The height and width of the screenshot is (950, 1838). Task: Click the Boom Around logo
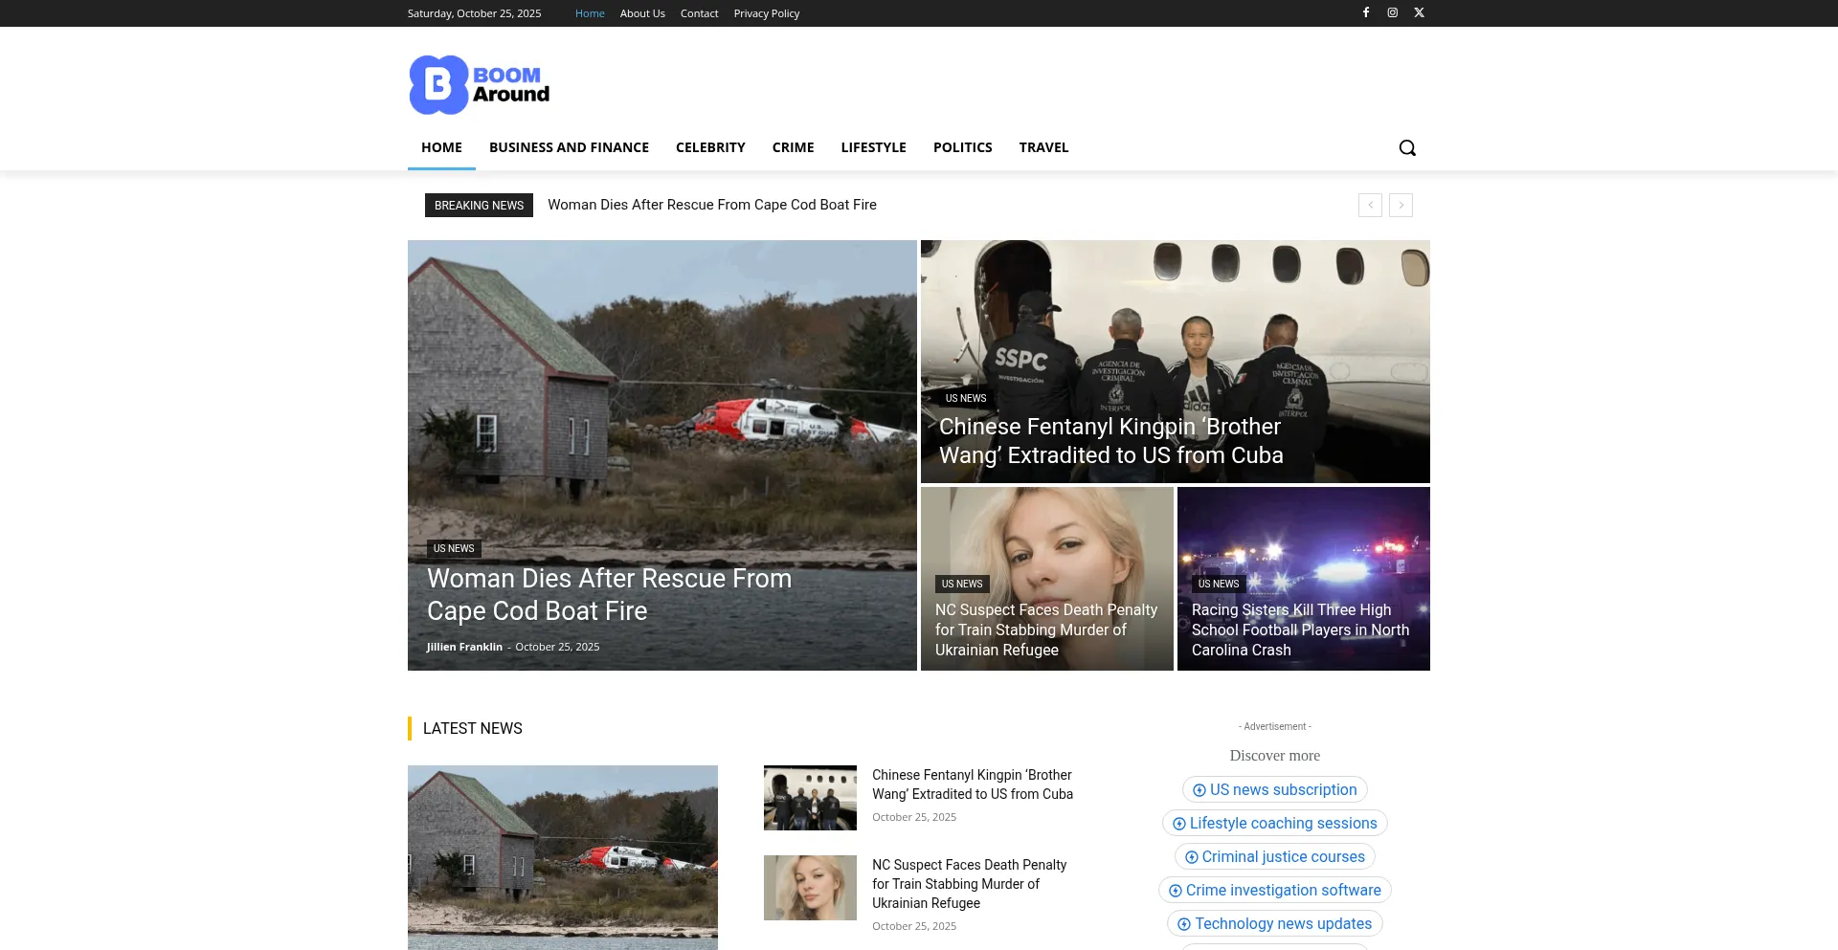[x=480, y=85]
